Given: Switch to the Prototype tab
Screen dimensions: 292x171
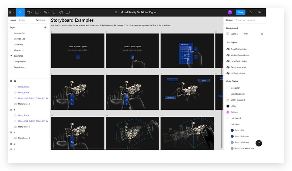Looking at the screenshot, I should (240, 20).
